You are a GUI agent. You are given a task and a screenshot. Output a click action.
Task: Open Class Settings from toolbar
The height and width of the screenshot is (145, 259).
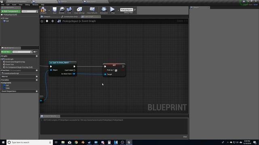79,10
